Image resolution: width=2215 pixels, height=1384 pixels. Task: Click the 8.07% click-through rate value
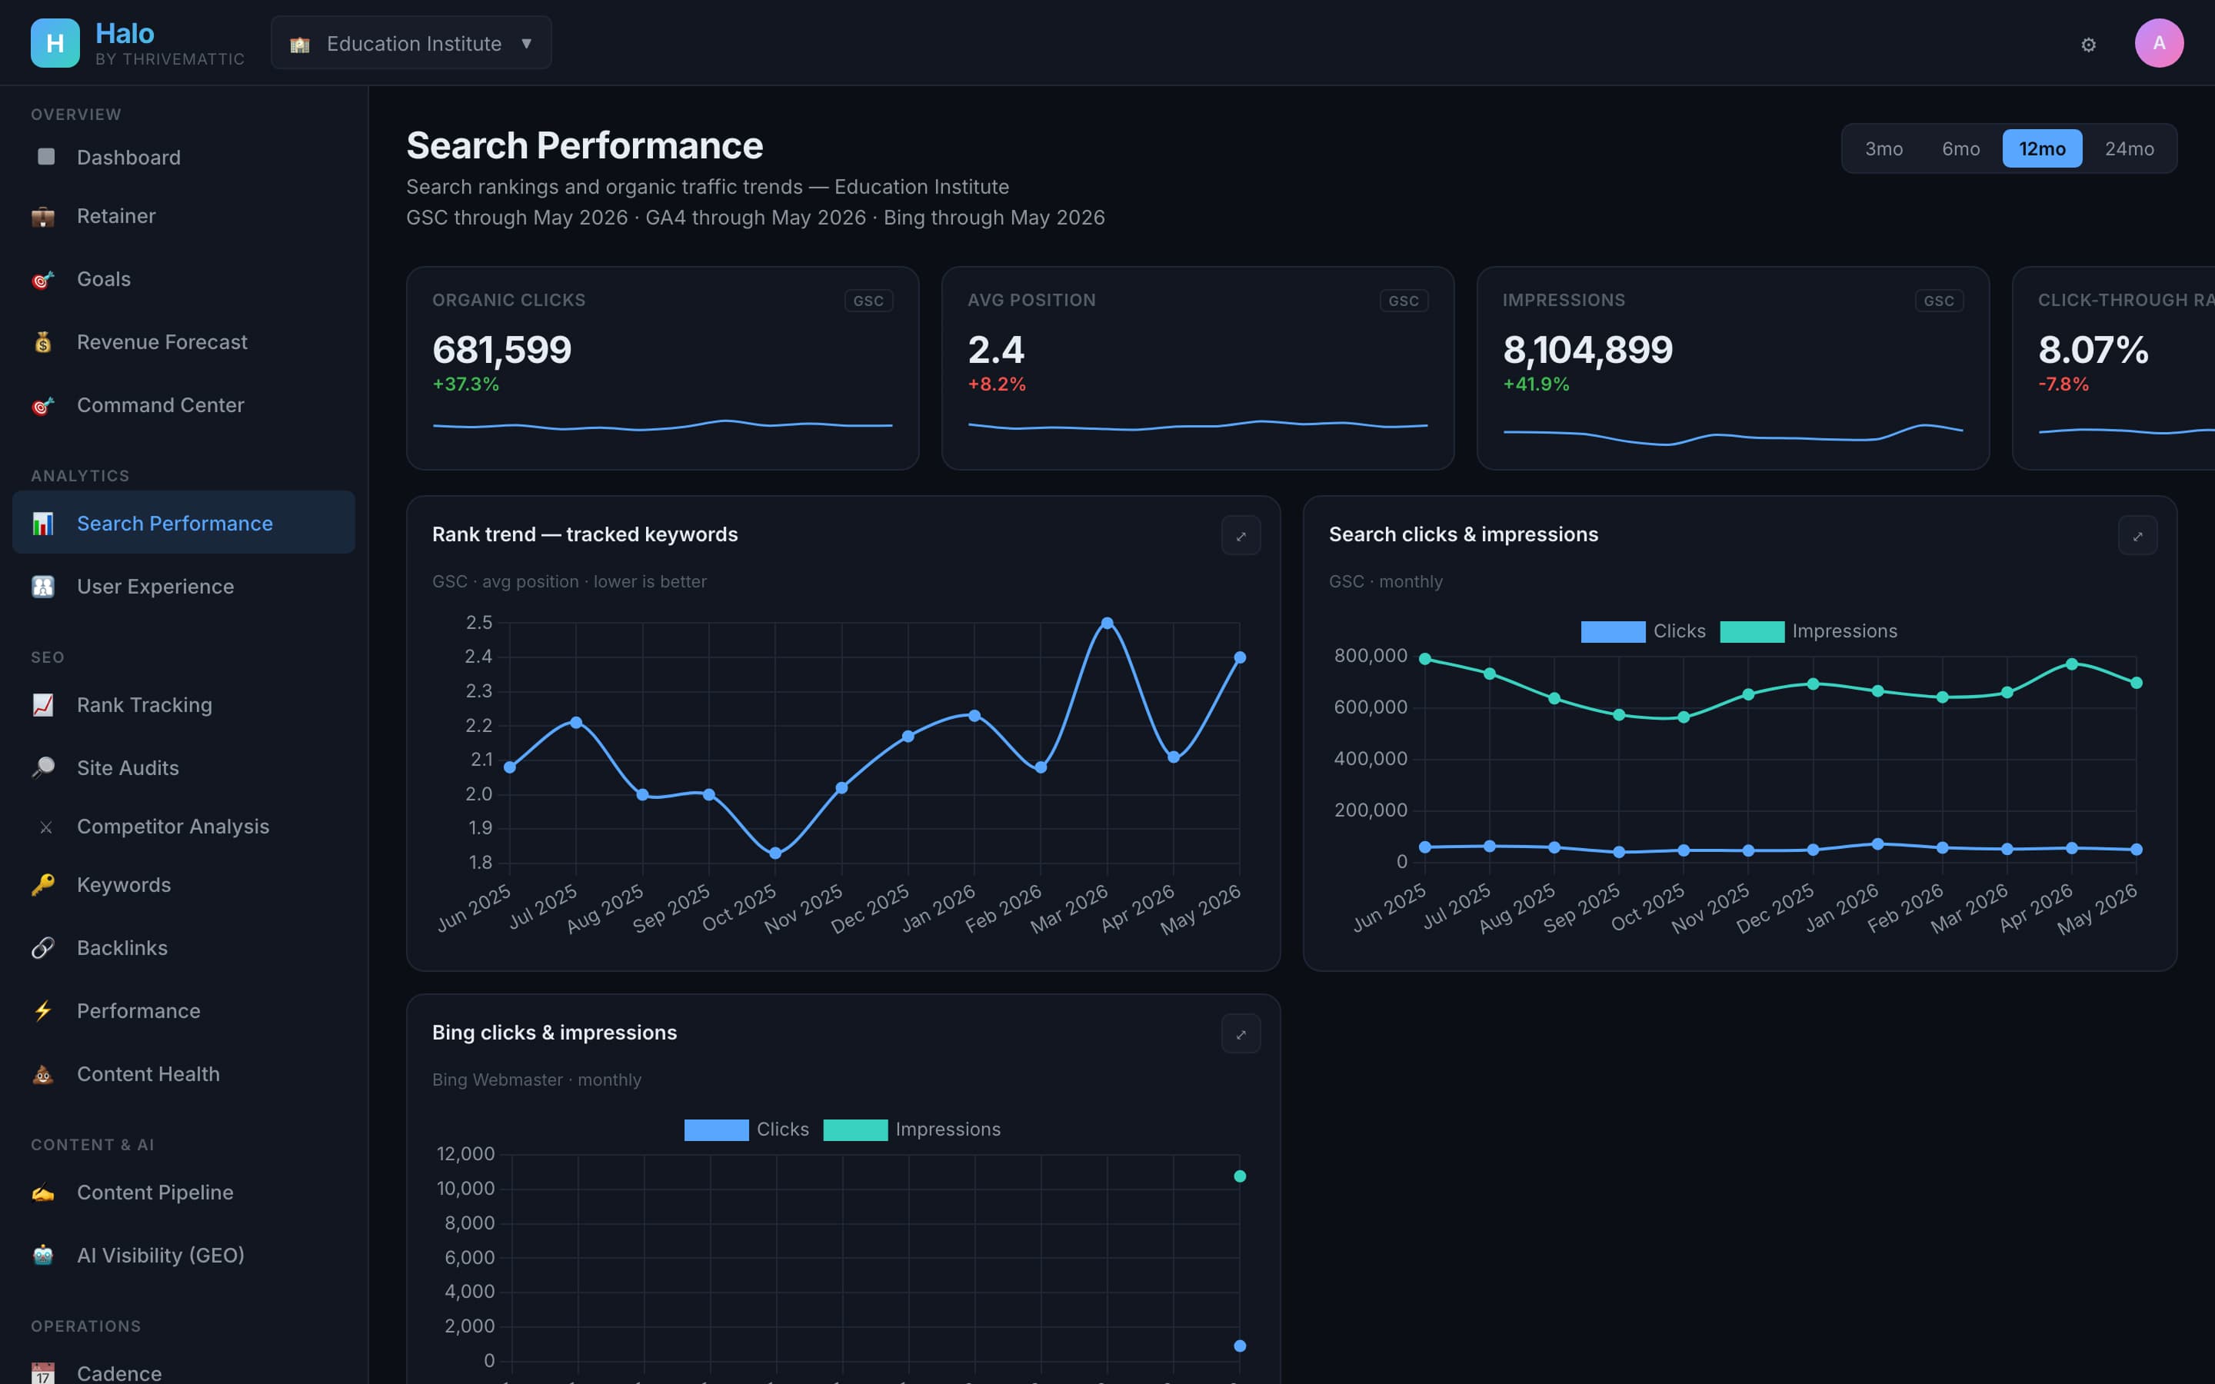tap(2093, 350)
